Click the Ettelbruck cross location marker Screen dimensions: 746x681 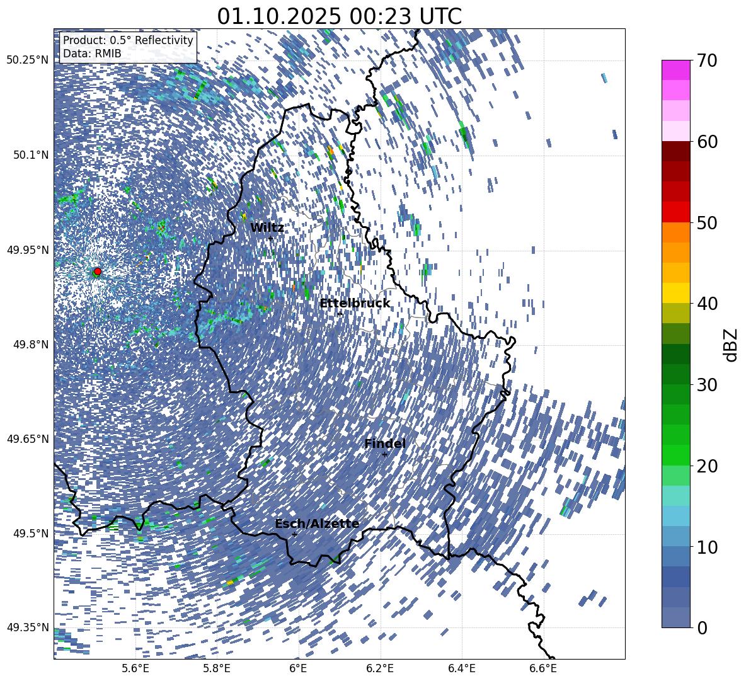coord(340,314)
